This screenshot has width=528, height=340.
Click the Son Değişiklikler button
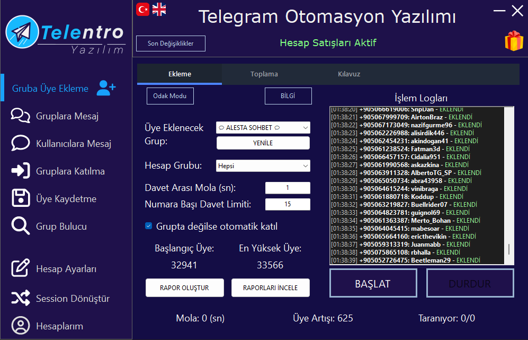coord(171,43)
